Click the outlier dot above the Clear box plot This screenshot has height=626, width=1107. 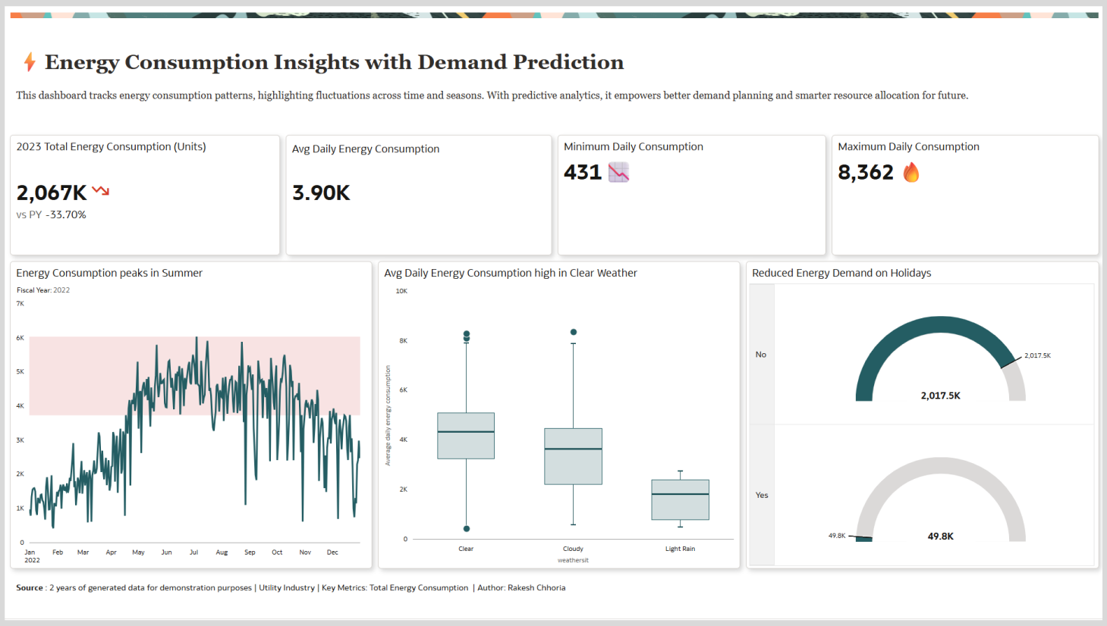tap(465, 333)
